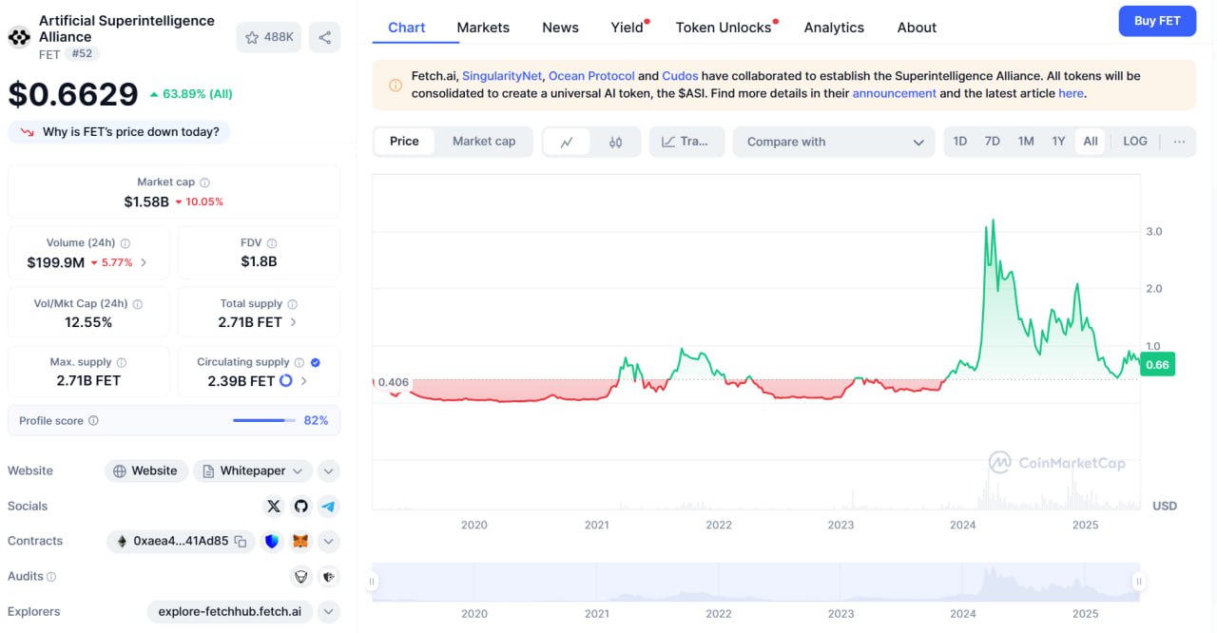This screenshot has width=1217, height=633.
Task: Set chart range to 1M
Action: coord(1026,142)
